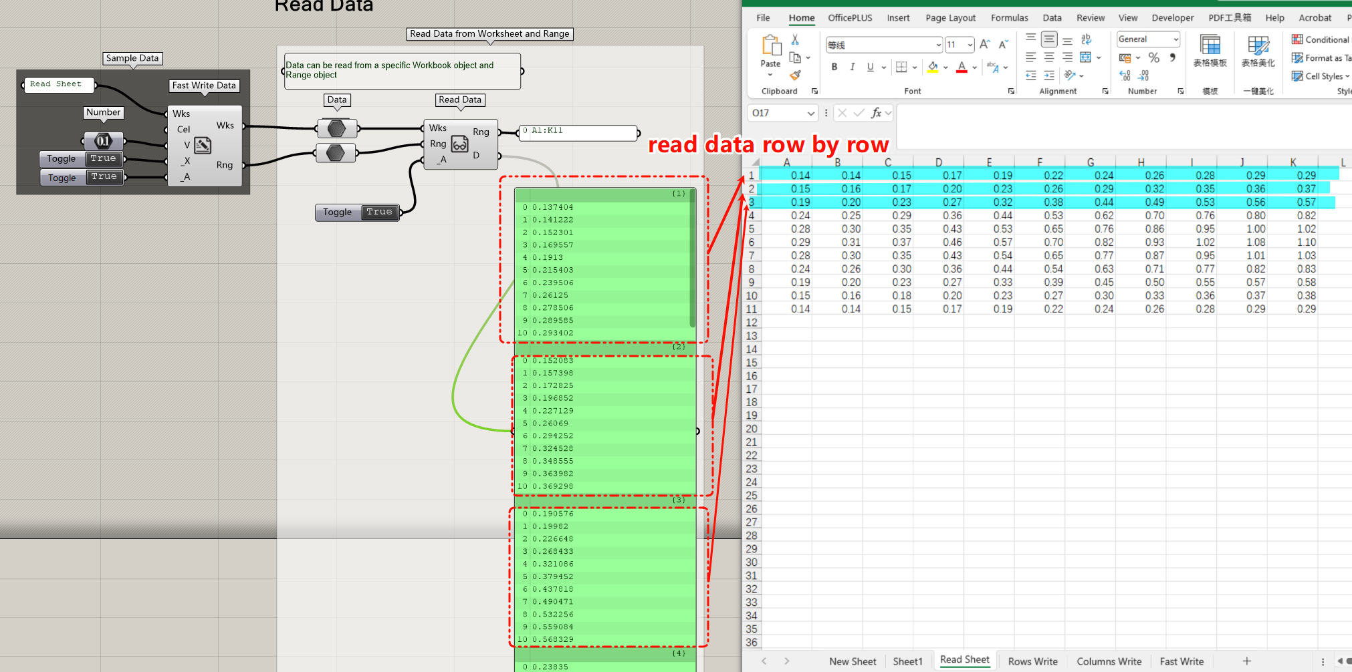Click the Increase Decimal icon
Screen dimensions: 1352x672
[x=1125, y=75]
